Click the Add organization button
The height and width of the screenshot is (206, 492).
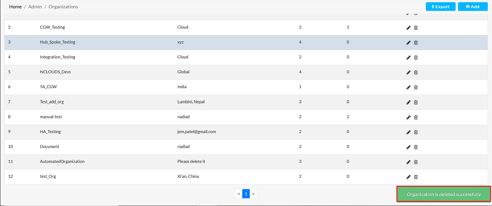coord(472,7)
